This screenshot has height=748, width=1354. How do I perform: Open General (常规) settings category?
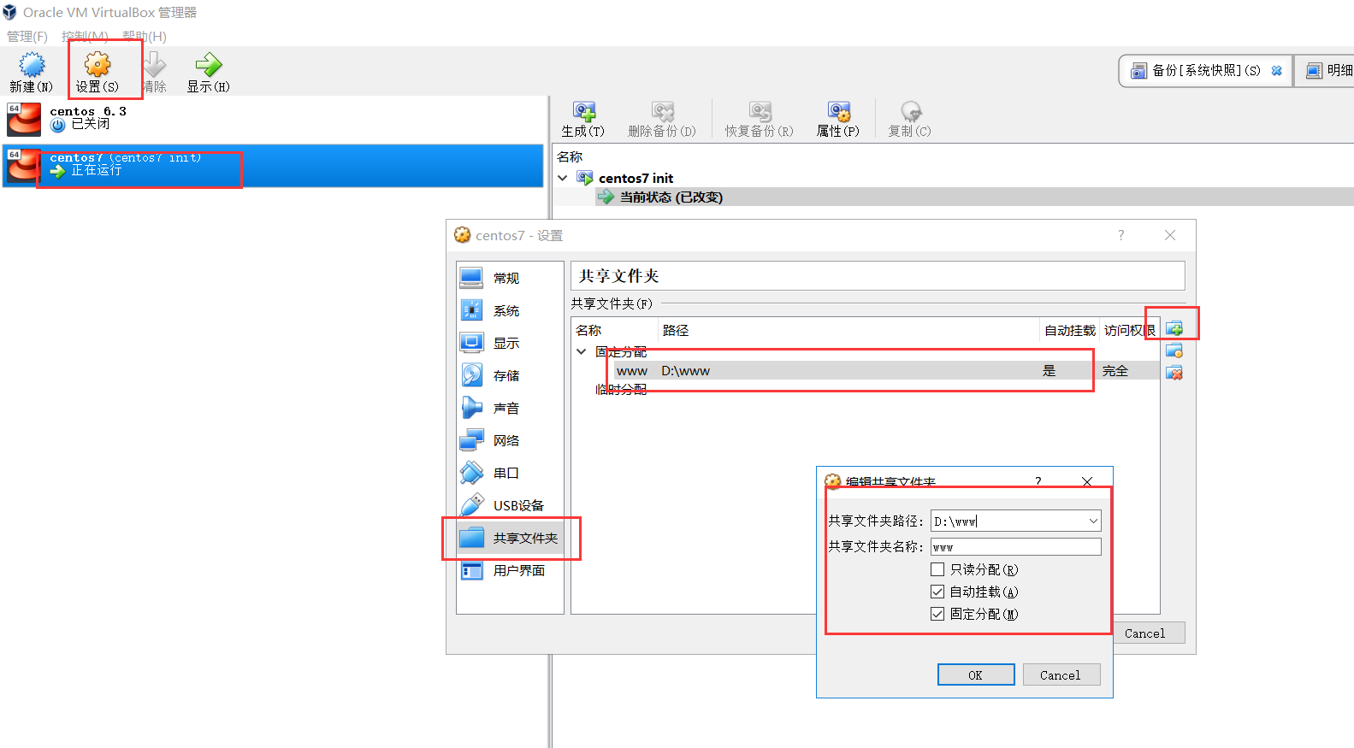510,278
